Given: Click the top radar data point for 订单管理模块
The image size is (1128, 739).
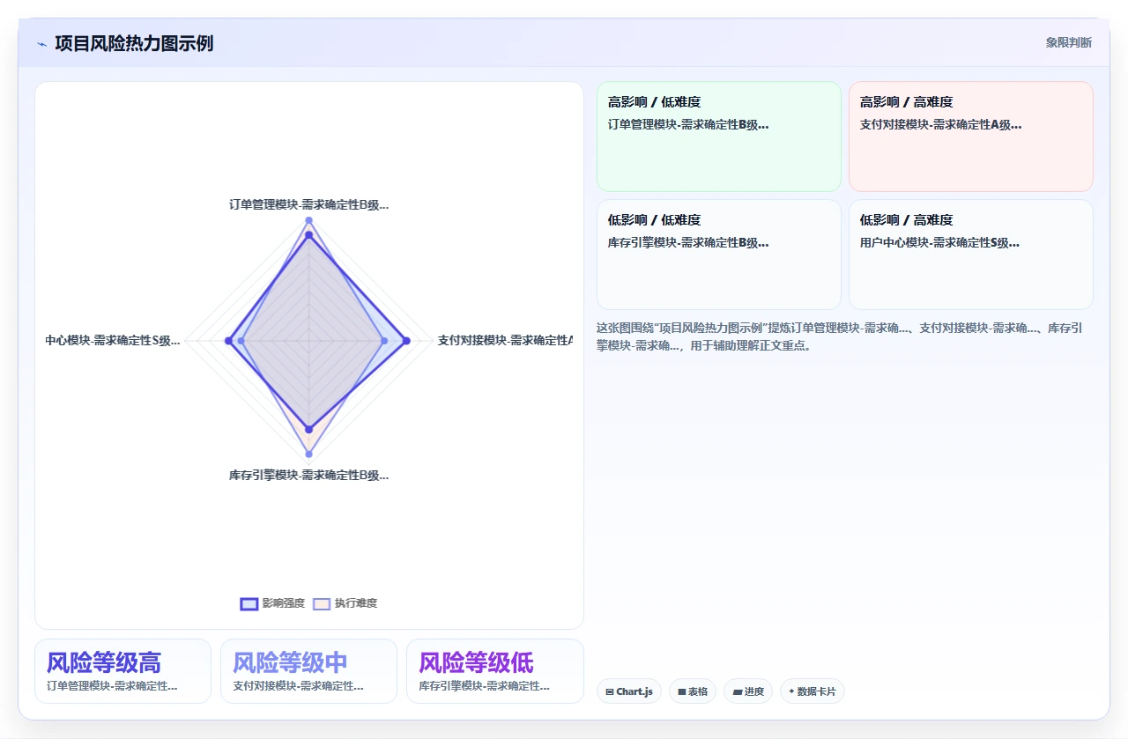Looking at the screenshot, I should [308, 219].
